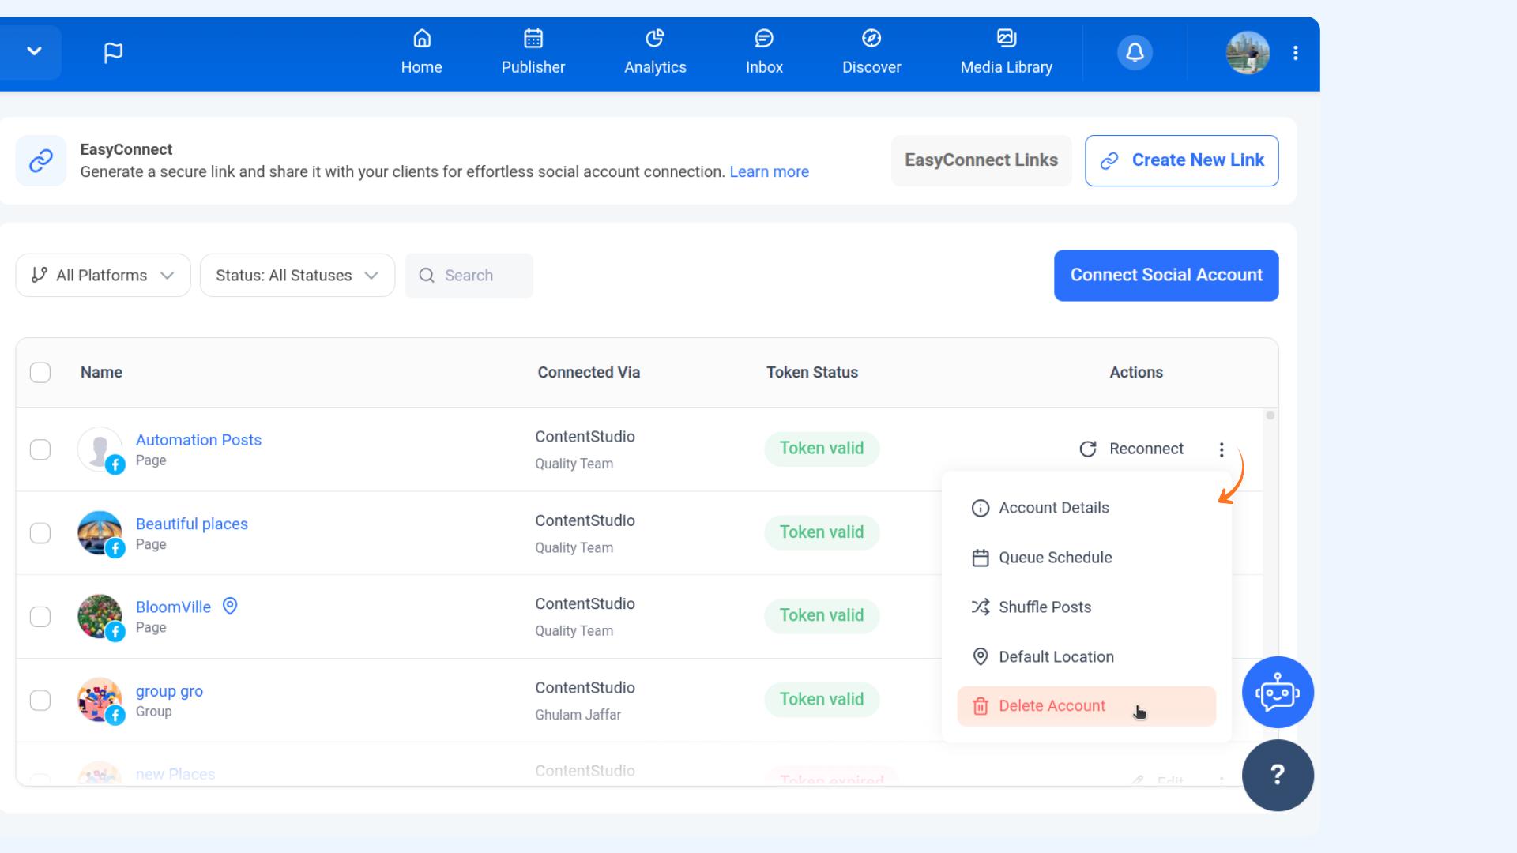Open the Publisher tab
This screenshot has height=853, width=1517.
point(533,53)
